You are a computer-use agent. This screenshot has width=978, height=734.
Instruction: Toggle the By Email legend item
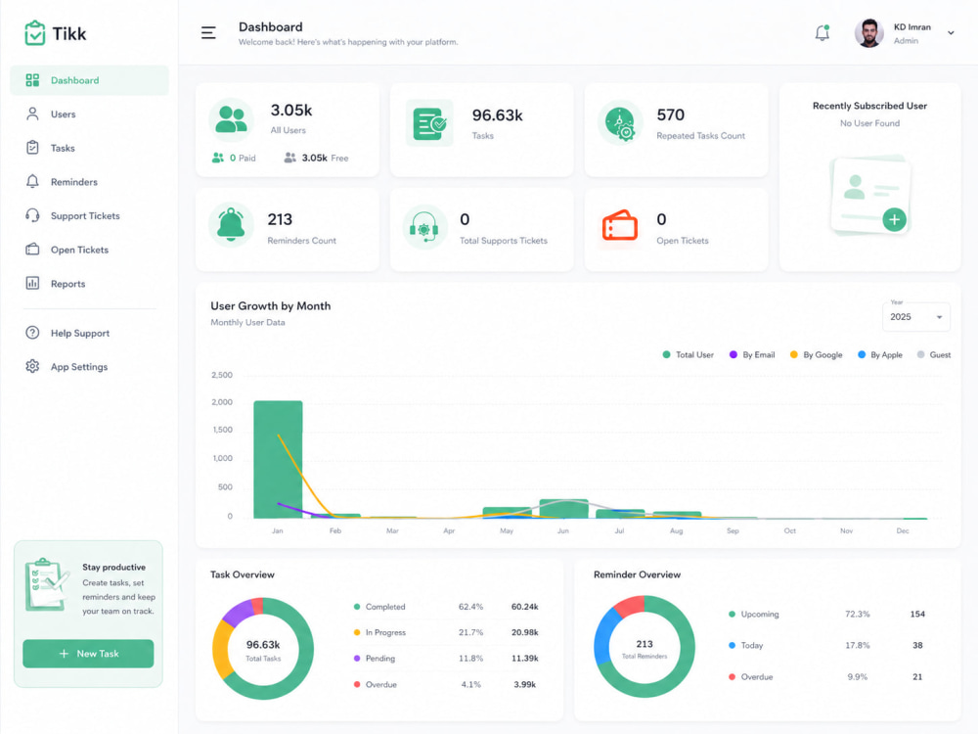[751, 354]
